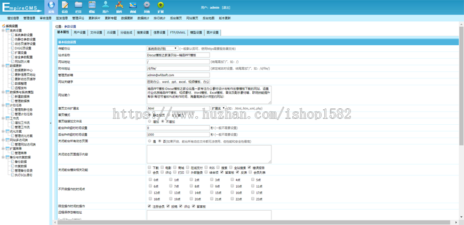This screenshot has height=225, width=464.
Task: Select the 不增加 radio option
Action: [x=163, y=121]
